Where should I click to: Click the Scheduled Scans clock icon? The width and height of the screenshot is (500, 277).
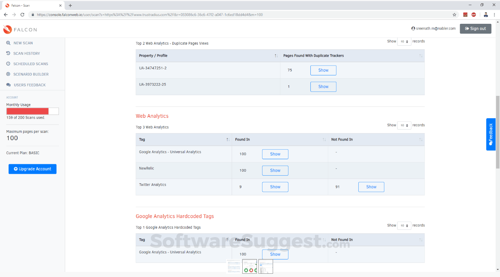(8, 64)
